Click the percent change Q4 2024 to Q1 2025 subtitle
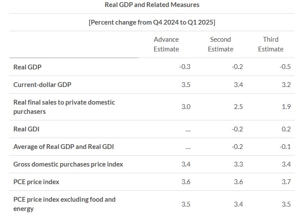 pyautogui.click(x=152, y=22)
